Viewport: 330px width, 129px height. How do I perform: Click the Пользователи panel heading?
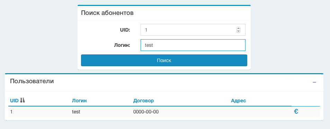click(x=32, y=81)
